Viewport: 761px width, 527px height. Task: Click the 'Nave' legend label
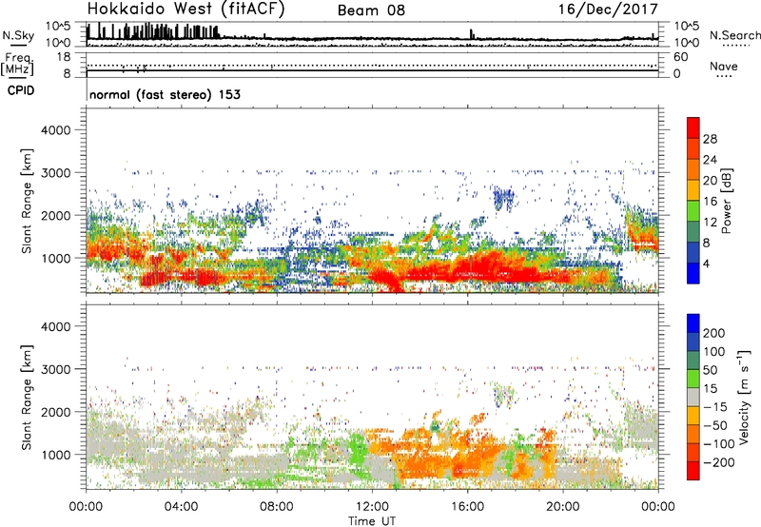[x=724, y=66]
